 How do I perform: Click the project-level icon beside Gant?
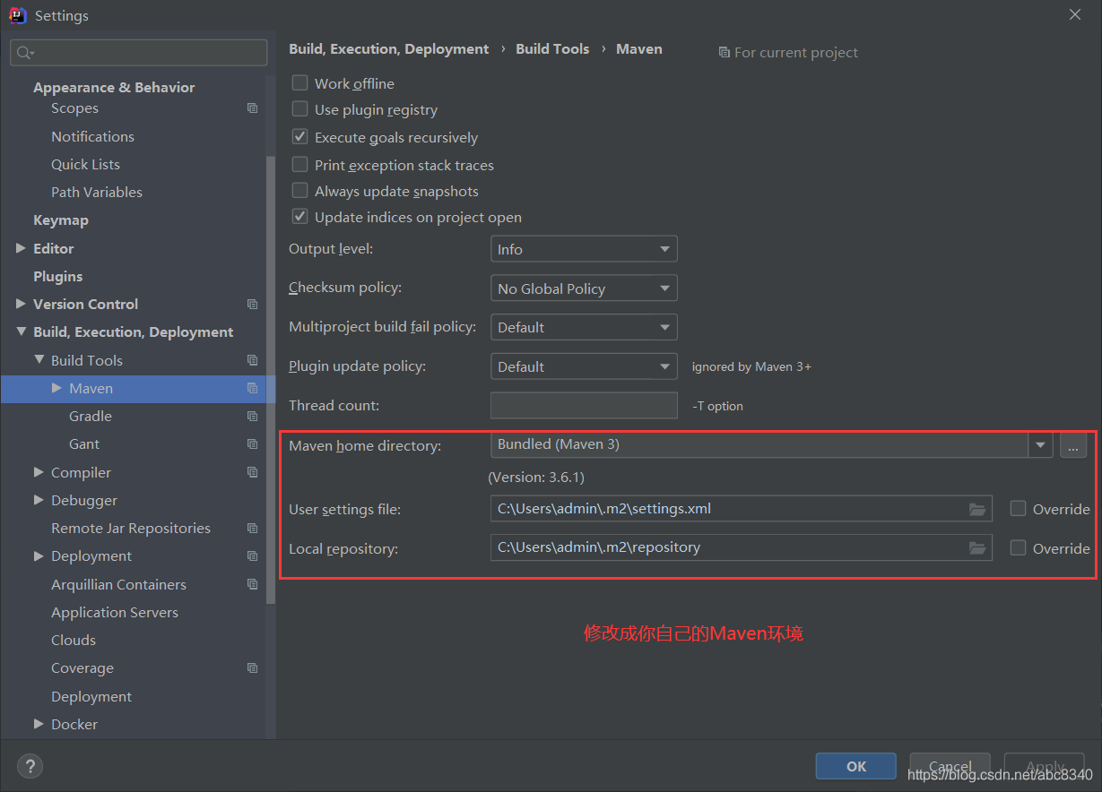252,444
